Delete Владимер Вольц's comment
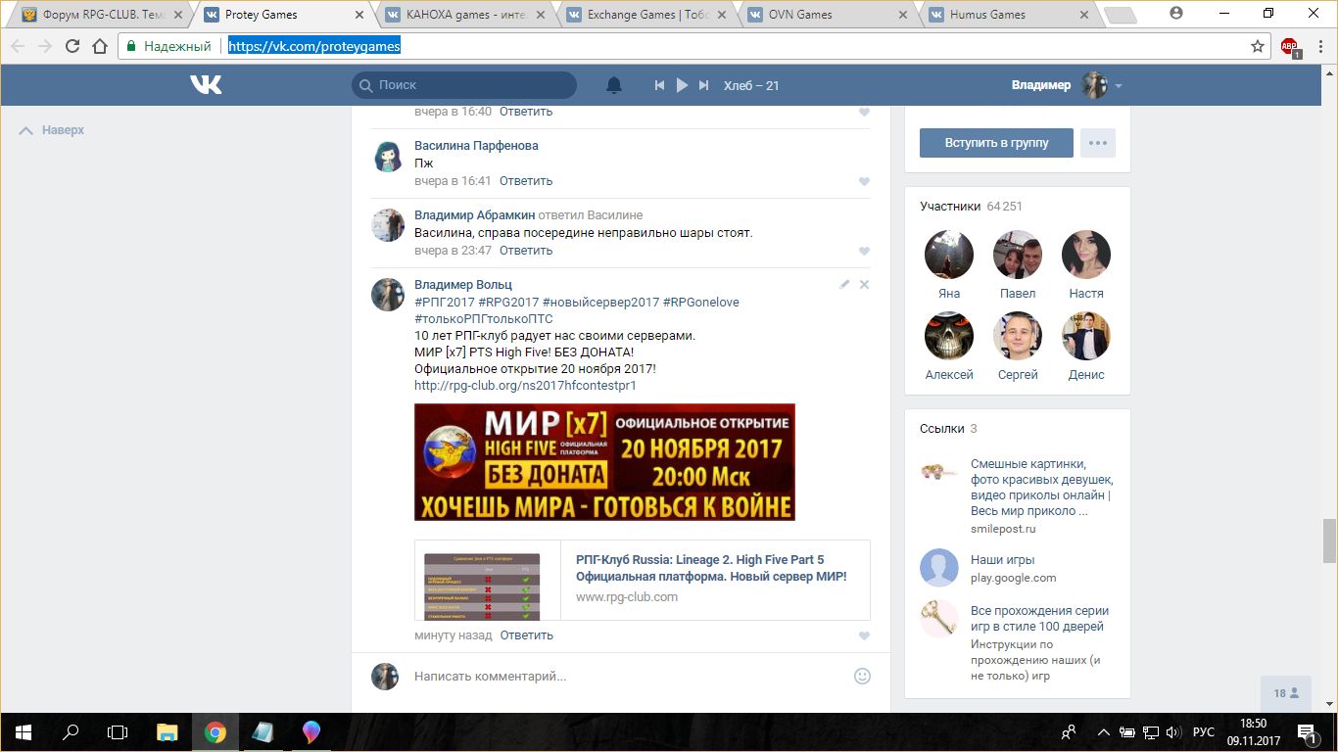The image size is (1338, 752). [x=864, y=284]
